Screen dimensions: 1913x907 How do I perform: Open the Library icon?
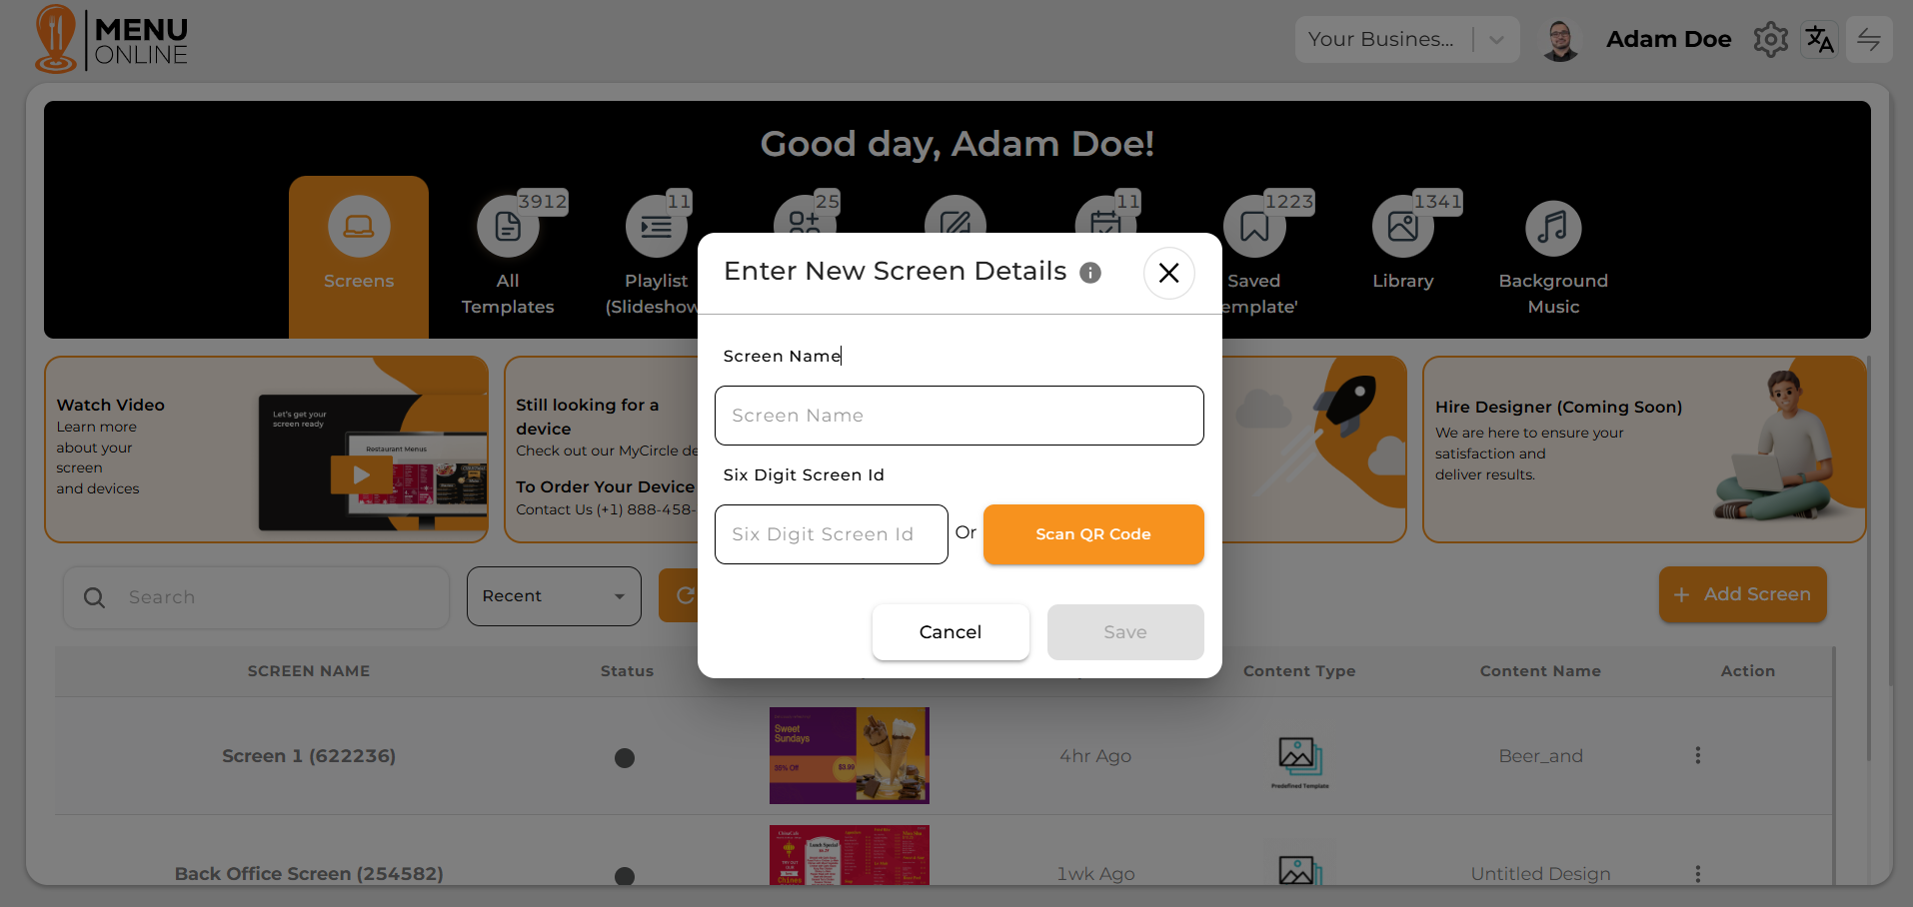(1402, 228)
